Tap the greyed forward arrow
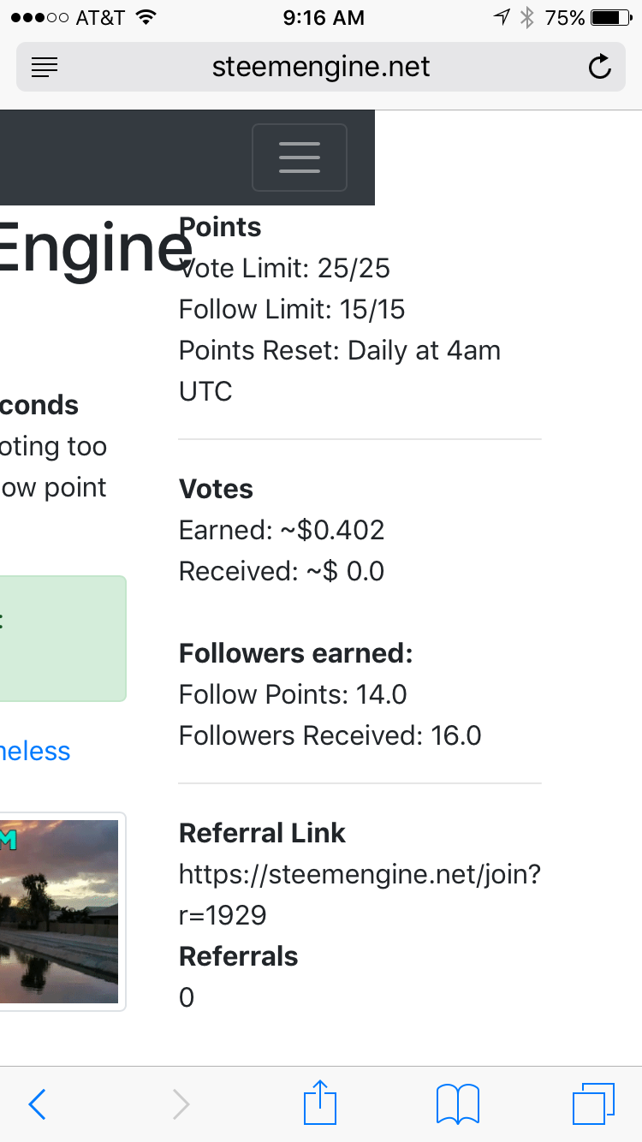Viewport: 642px width, 1142px height. 181,1104
